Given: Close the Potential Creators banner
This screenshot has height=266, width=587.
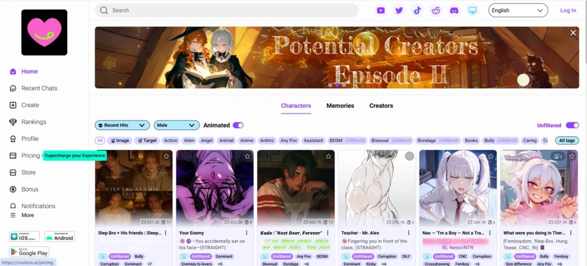Looking at the screenshot, I should coord(573,33).
